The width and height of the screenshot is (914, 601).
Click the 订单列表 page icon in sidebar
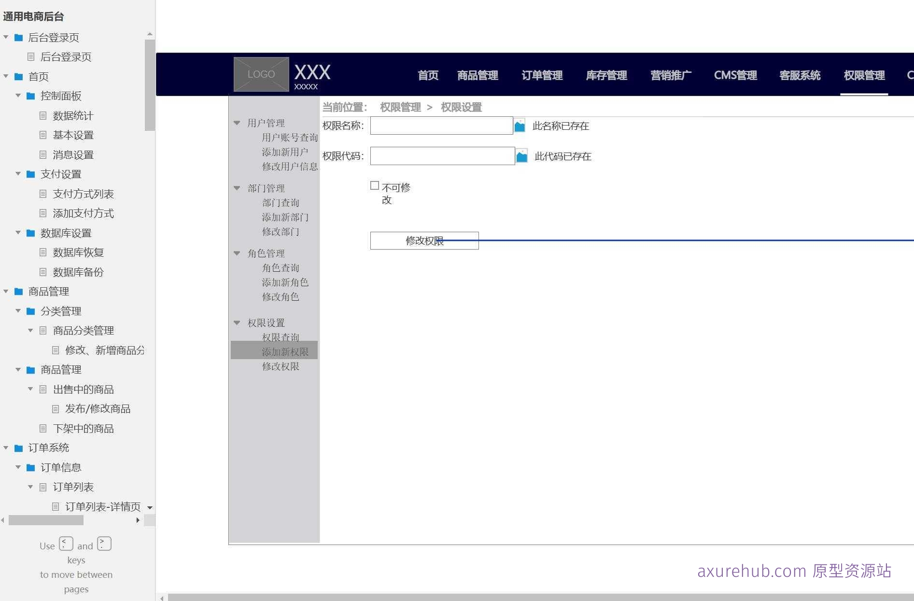[42, 487]
